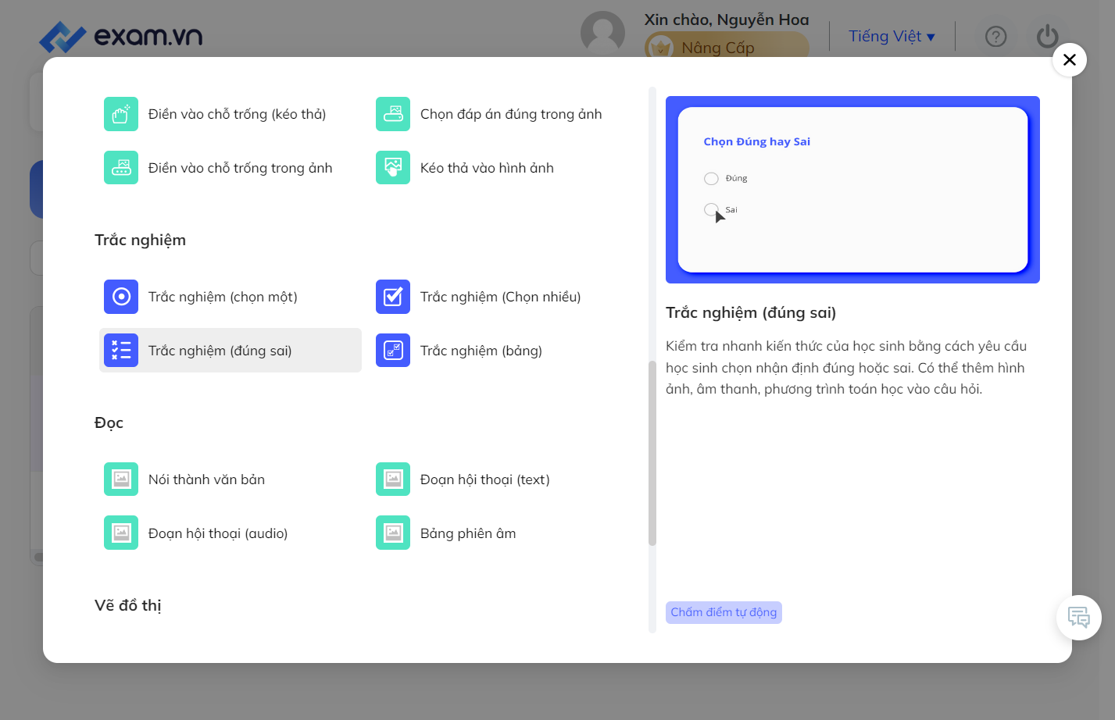Click the 'Bảng phiên âm' label
1115x720 pixels.
[468, 533]
